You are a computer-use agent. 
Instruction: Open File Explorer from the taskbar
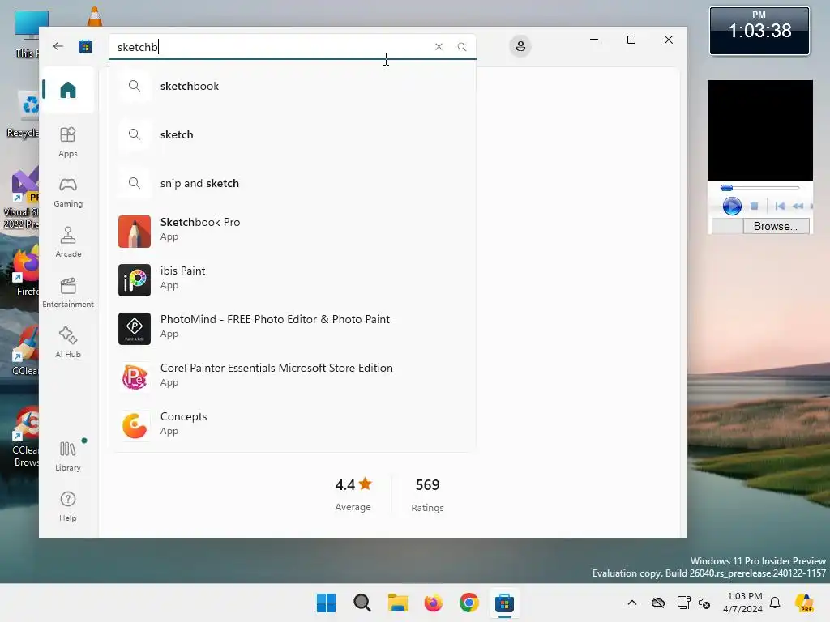(x=397, y=603)
